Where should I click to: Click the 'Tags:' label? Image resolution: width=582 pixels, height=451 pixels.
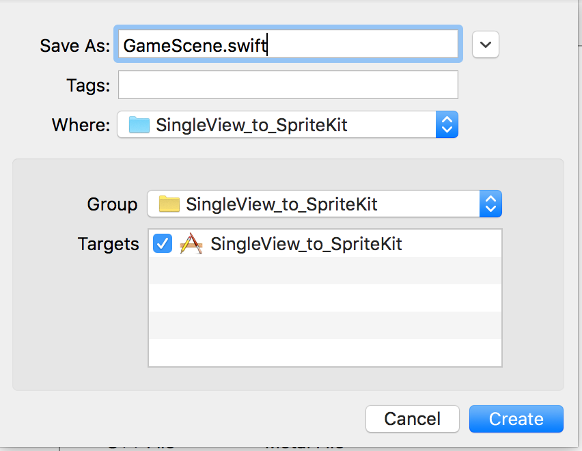[x=88, y=85]
